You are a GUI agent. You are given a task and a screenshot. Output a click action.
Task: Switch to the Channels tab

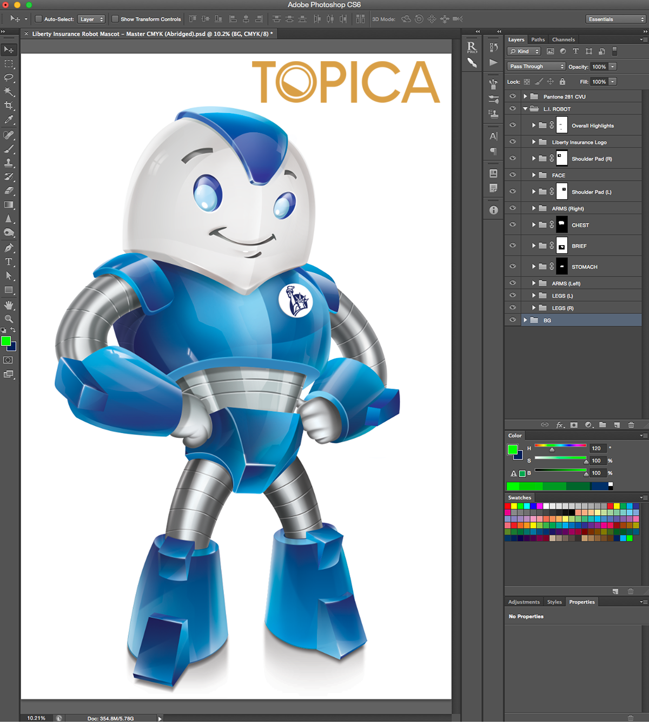click(563, 39)
